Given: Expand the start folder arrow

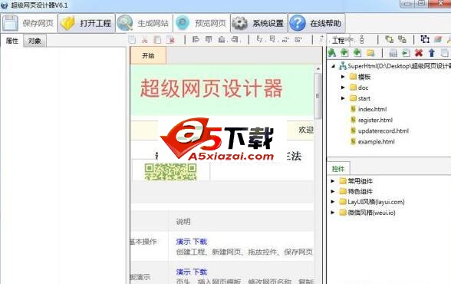Looking at the screenshot, I should click(343, 98).
